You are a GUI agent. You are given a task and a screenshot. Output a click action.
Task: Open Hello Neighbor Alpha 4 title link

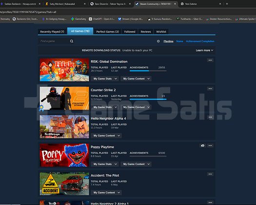click(108, 119)
